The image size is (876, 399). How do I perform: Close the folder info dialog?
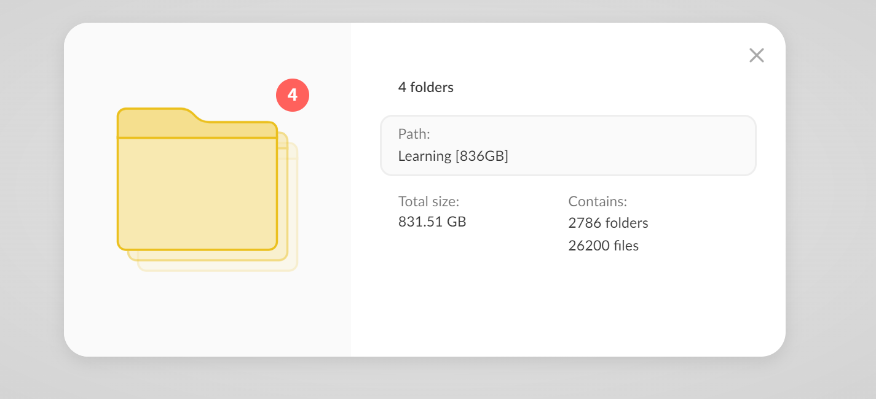click(756, 55)
